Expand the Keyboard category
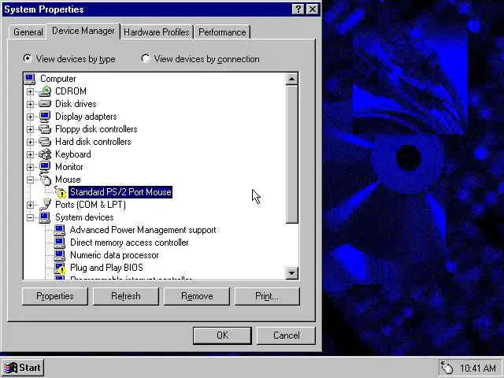 pos(30,154)
